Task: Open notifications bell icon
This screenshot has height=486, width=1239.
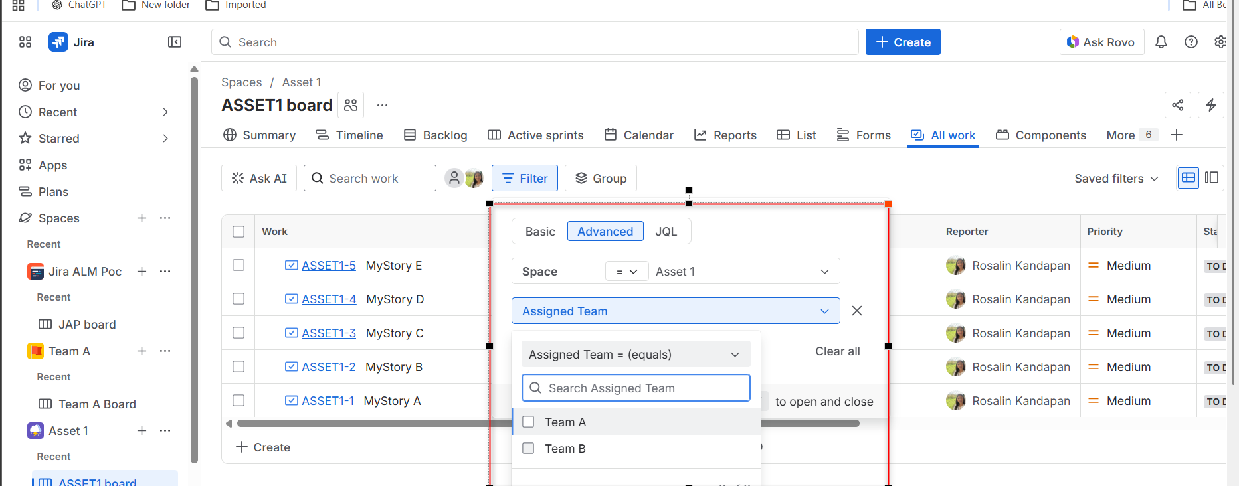Action: [1161, 42]
